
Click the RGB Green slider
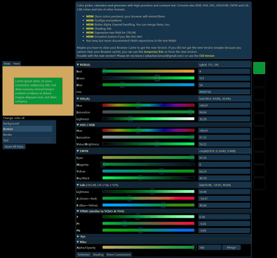click(148, 78)
